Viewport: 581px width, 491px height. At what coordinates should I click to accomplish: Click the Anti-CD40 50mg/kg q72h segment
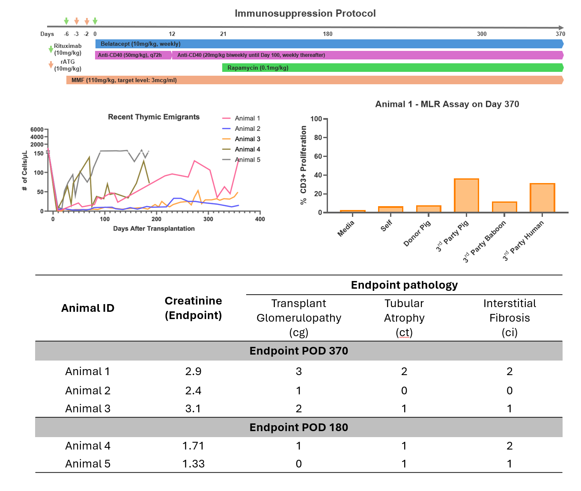pos(133,55)
